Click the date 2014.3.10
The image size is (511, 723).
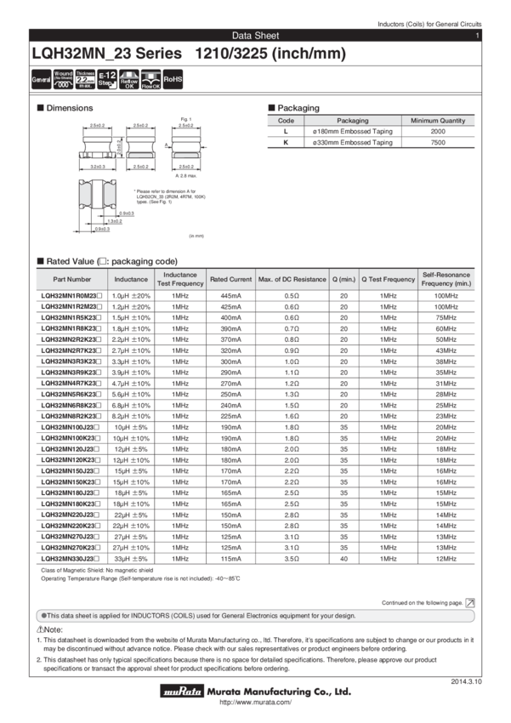pos(466,681)
